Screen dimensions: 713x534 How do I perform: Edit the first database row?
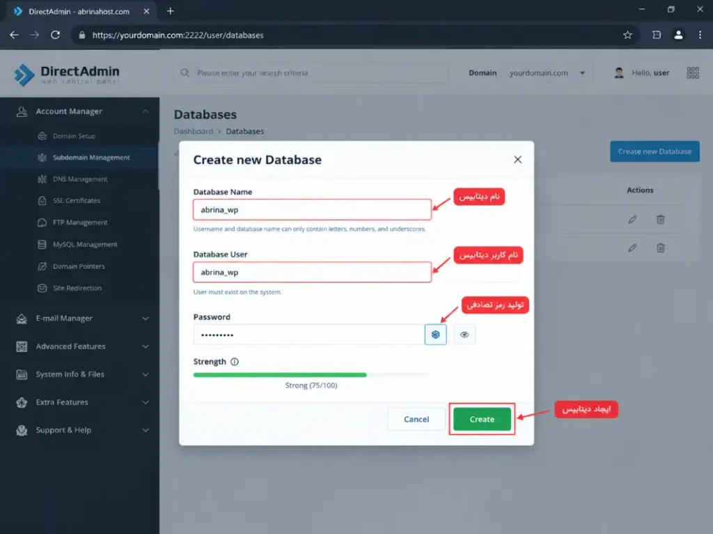[x=632, y=220]
